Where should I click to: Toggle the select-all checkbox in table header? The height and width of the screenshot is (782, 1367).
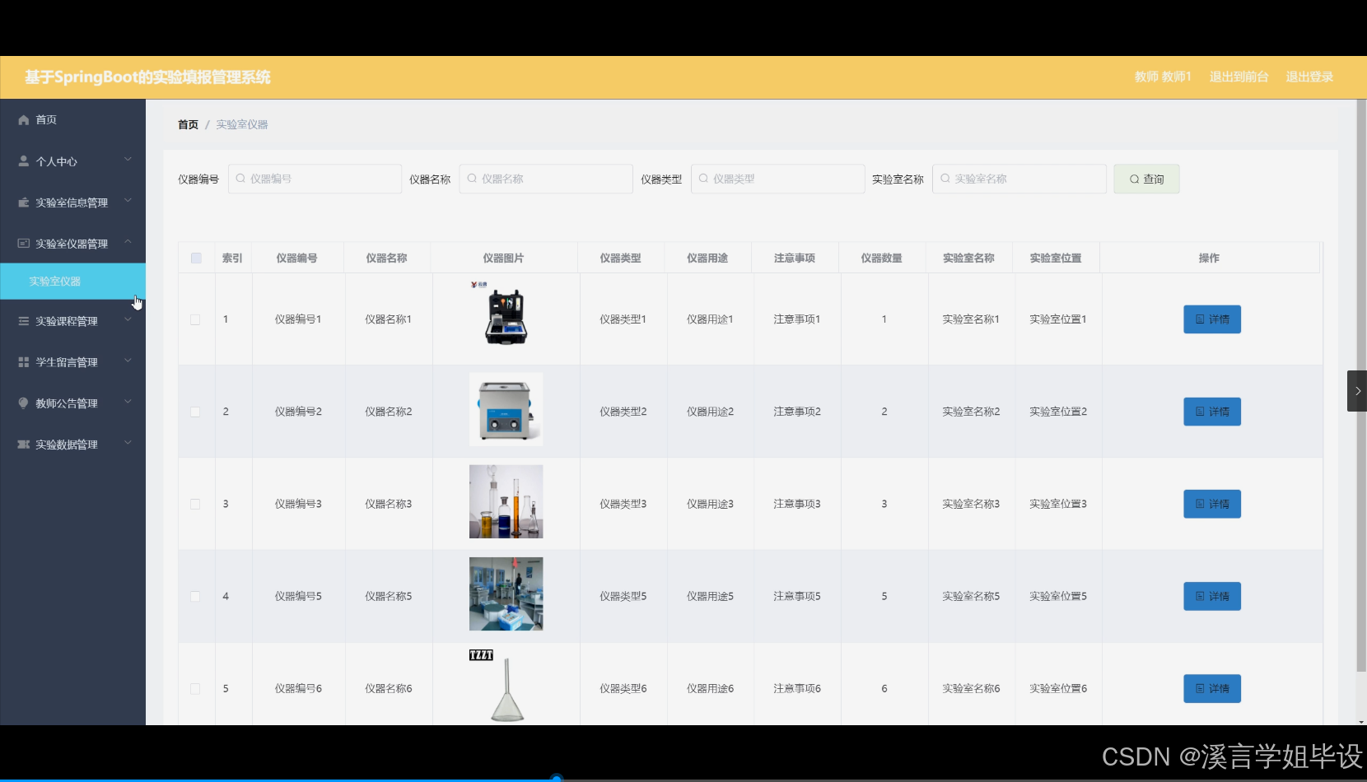tap(196, 258)
